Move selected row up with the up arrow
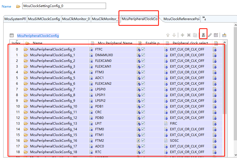 [168, 35]
